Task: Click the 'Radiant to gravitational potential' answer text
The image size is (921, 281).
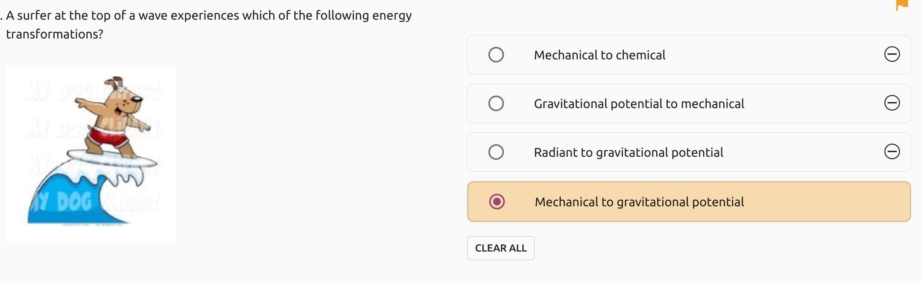Action: (x=629, y=152)
